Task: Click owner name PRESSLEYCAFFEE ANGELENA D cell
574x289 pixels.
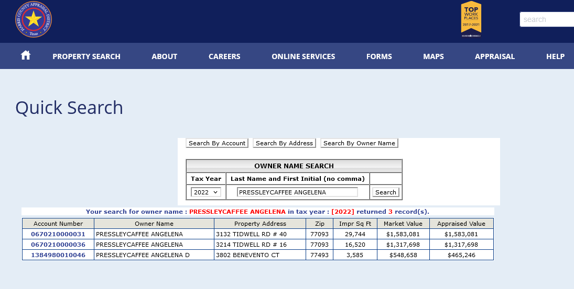Action: [x=154, y=255]
